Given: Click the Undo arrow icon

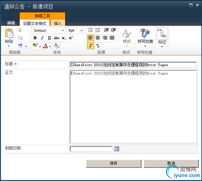Looking at the screenshot, I should pyautogui.click(x=20, y=46).
